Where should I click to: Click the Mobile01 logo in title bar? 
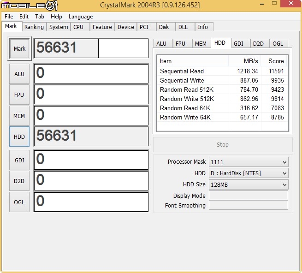29,6
